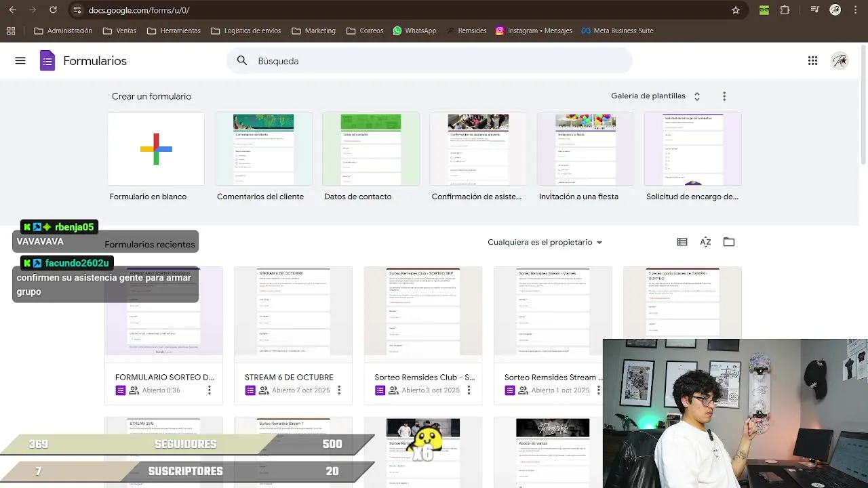Open more options for Sorteo Remsides Club
Viewport: 868px width, 488px height.
pos(469,390)
